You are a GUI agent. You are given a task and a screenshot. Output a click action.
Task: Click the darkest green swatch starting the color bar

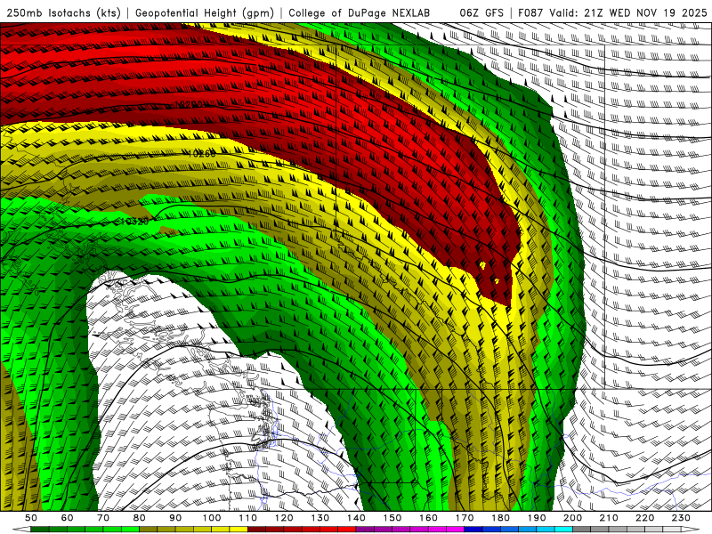40,530
